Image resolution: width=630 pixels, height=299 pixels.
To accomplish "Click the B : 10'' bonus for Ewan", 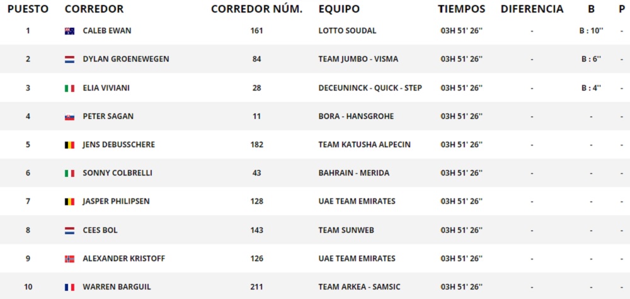I will pos(590,31).
